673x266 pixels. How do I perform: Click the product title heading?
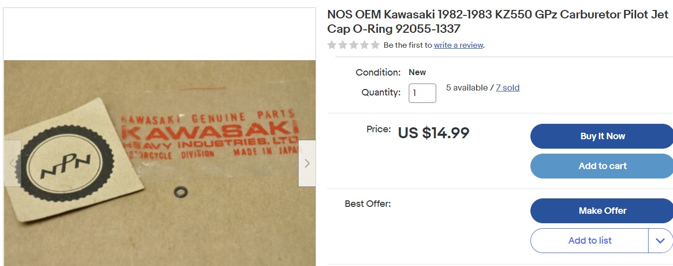pyautogui.click(x=498, y=21)
